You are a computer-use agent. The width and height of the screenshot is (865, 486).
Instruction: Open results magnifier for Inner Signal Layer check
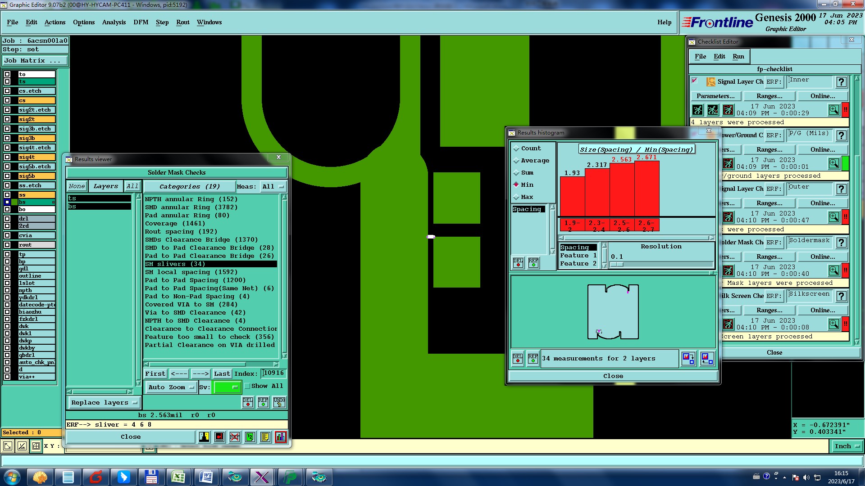pos(833,110)
